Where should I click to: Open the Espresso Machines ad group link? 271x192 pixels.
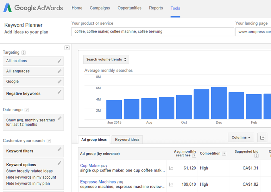pos(98,182)
